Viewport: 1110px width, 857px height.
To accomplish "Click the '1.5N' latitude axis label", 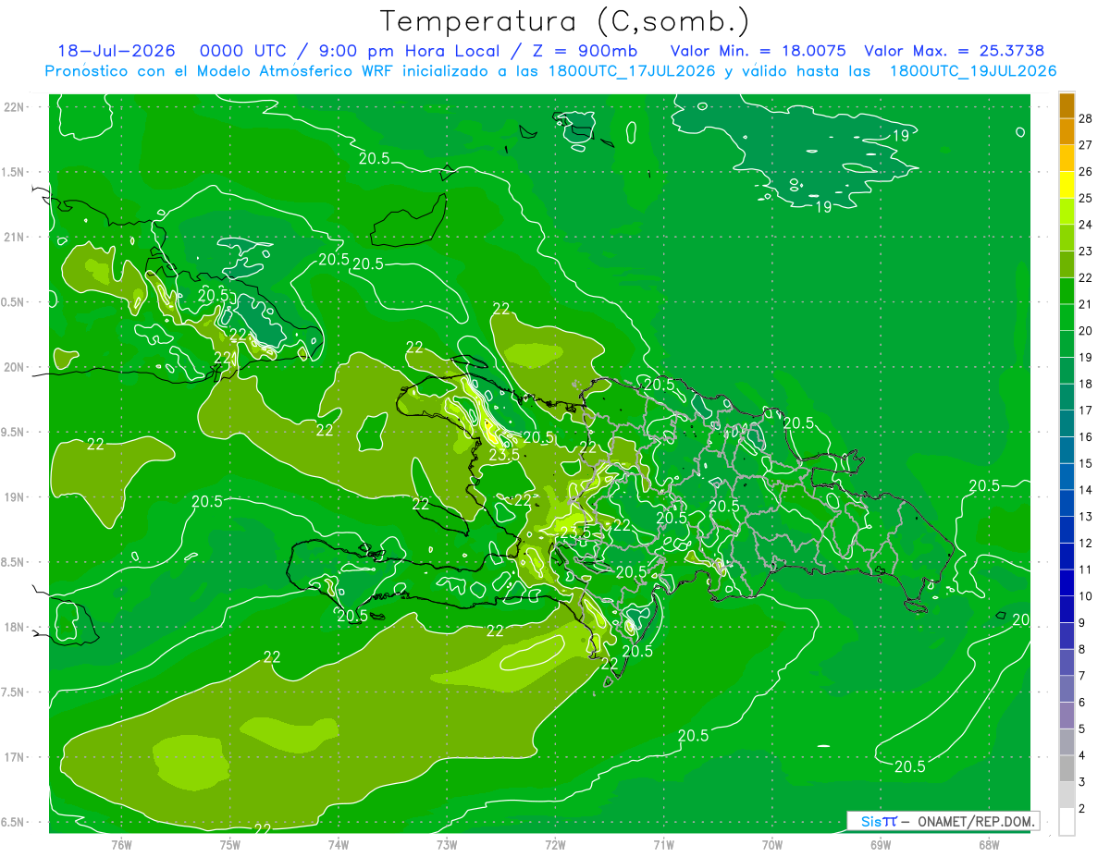I will pos(12,172).
